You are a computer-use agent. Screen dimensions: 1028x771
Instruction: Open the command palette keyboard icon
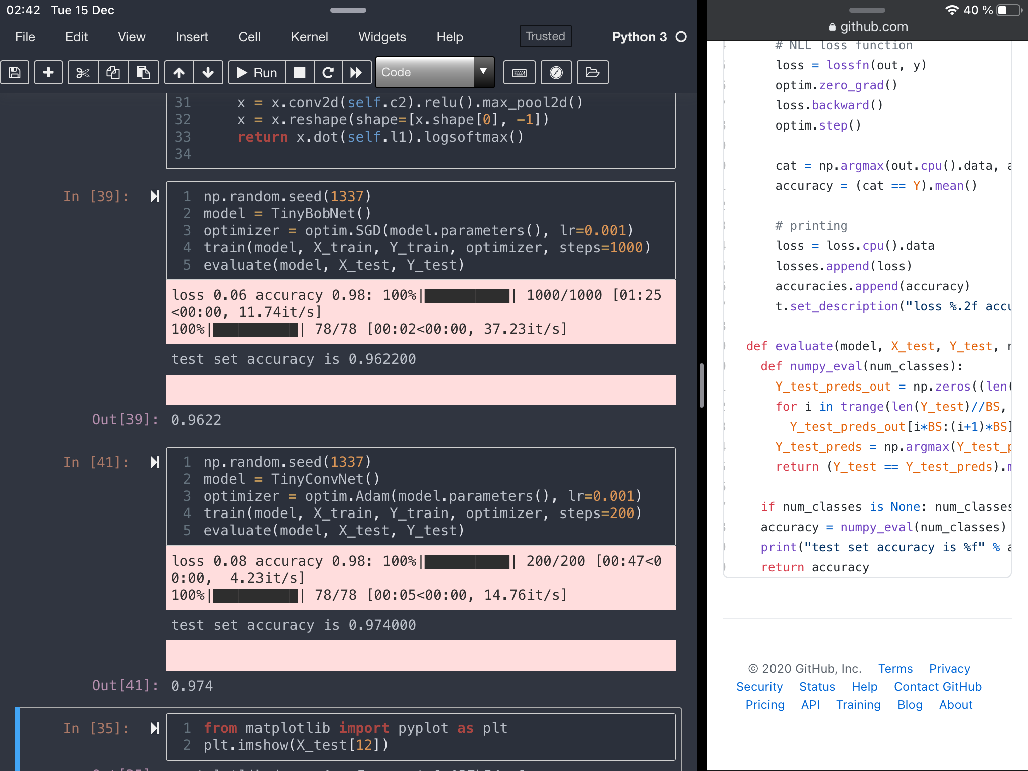(520, 72)
